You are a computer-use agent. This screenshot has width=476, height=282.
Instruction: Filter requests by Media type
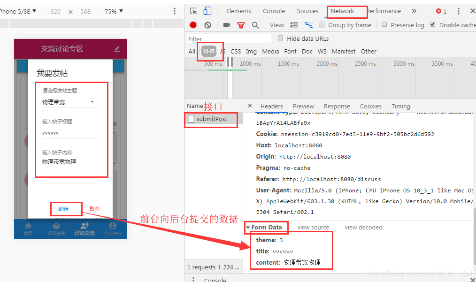(270, 51)
